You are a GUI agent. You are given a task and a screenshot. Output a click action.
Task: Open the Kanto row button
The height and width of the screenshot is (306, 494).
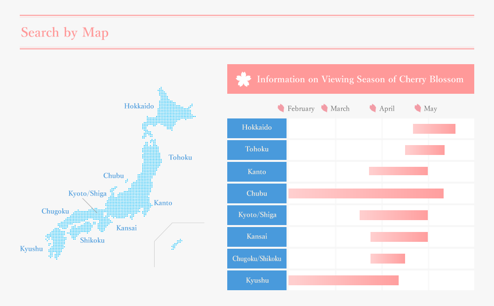257,172
